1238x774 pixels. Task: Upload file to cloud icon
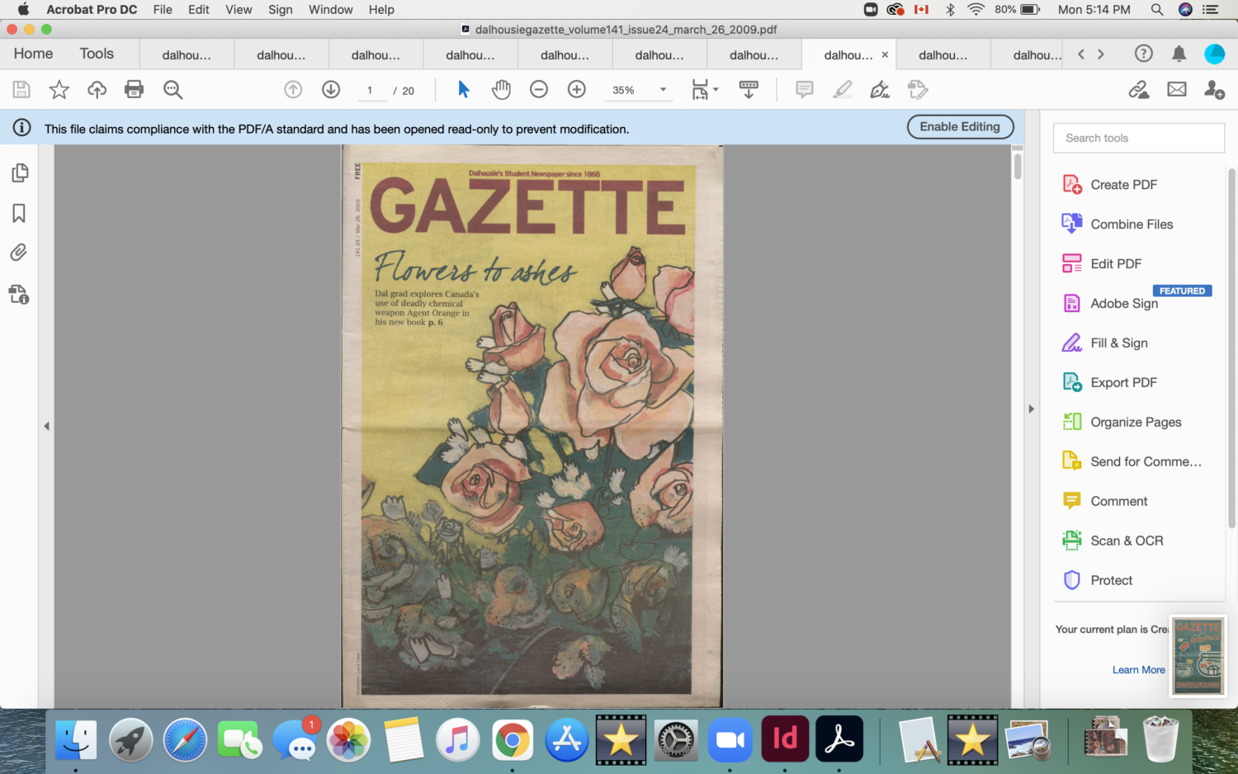point(97,89)
